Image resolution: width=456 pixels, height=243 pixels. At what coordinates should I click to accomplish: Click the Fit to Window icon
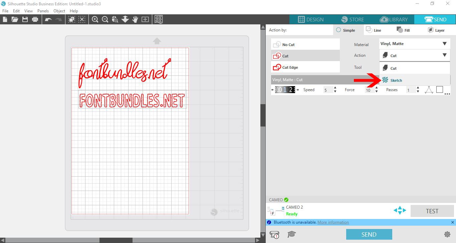point(145,19)
